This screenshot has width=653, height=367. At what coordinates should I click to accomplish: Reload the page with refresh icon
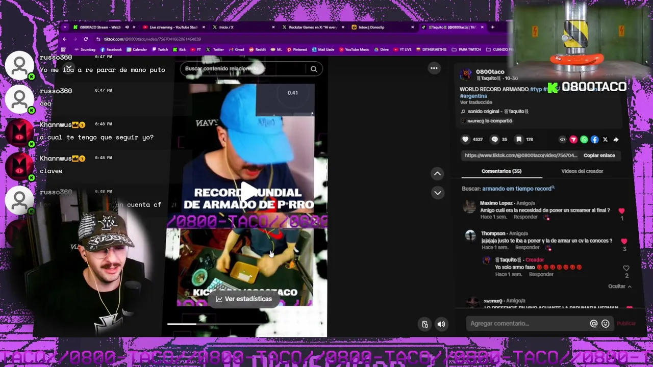[86, 39]
